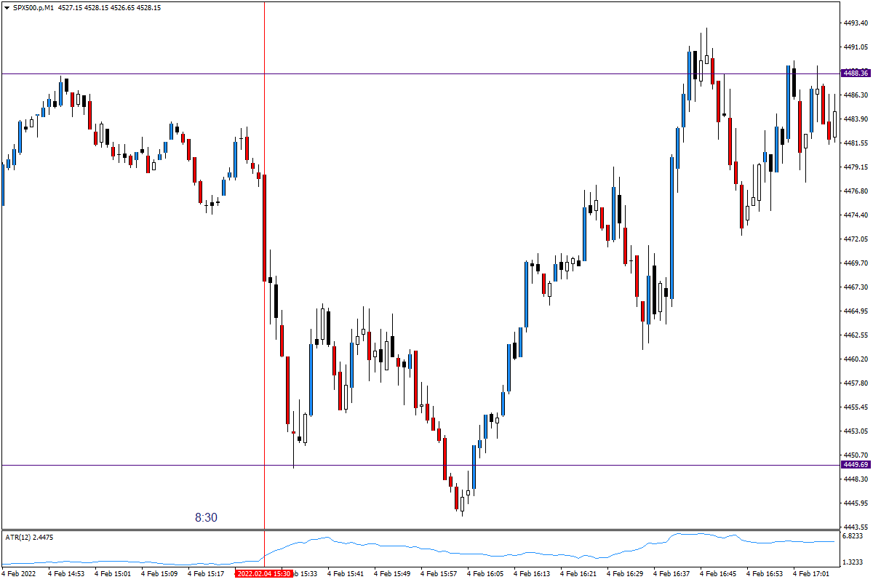The height and width of the screenshot is (582, 873).
Task: Select the highlighted 2022.02.04 15:30 time marker
Action: [x=263, y=573]
